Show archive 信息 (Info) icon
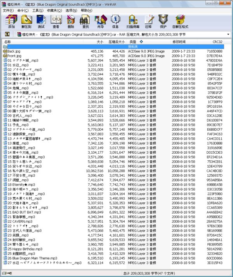Image resolution: width=233 pixels, height=277 pixels. (115, 21)
